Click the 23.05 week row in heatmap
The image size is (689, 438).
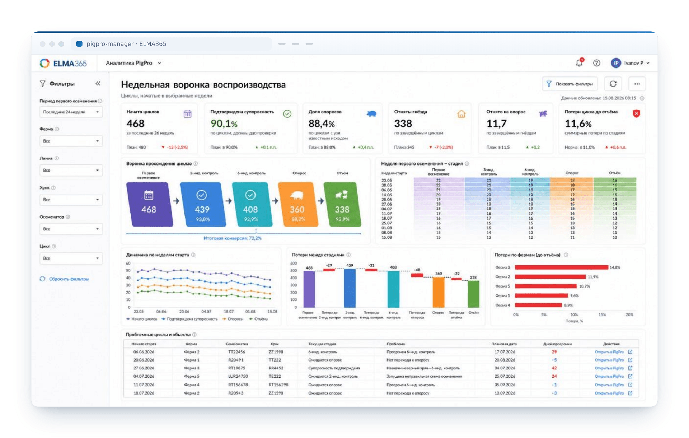tap(508, 180)
